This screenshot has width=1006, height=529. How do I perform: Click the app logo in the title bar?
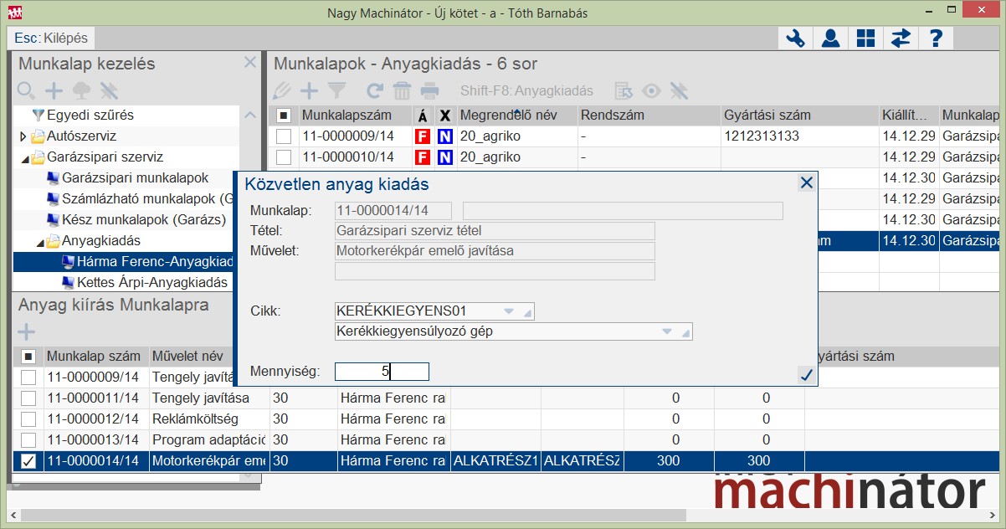(x=14, y=13)
